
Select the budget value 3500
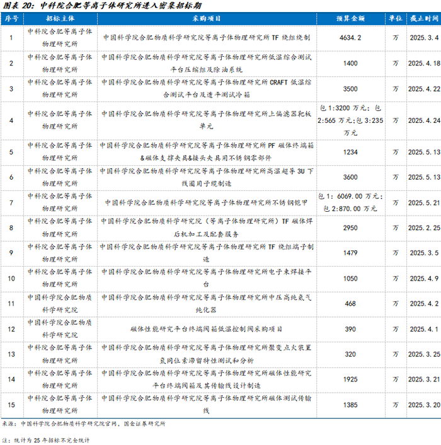350,89
